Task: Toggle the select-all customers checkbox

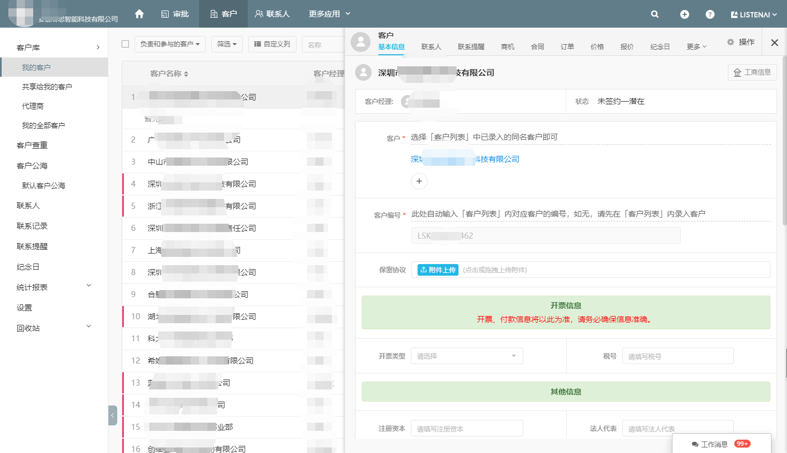Action: coord(125,44)
